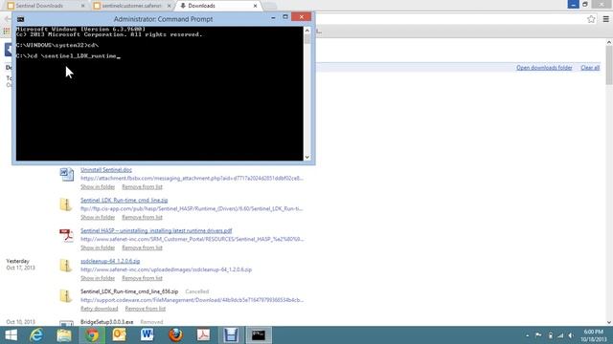Maximize the Command Prompt window
The width and height of the screenshot is (613, 344).
click(285, 17)
